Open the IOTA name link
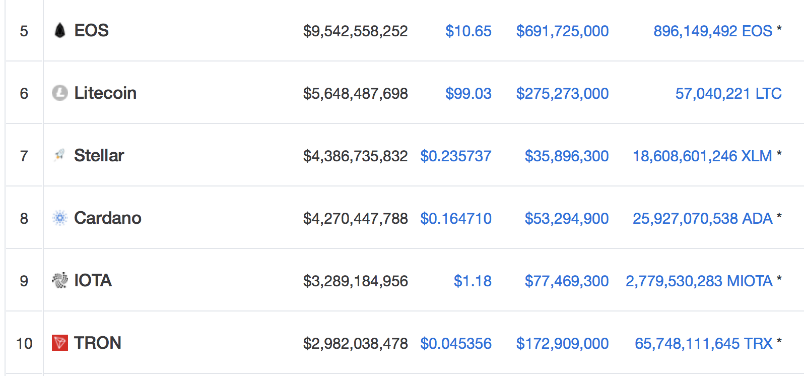804x376 pixels. [93, 281]
